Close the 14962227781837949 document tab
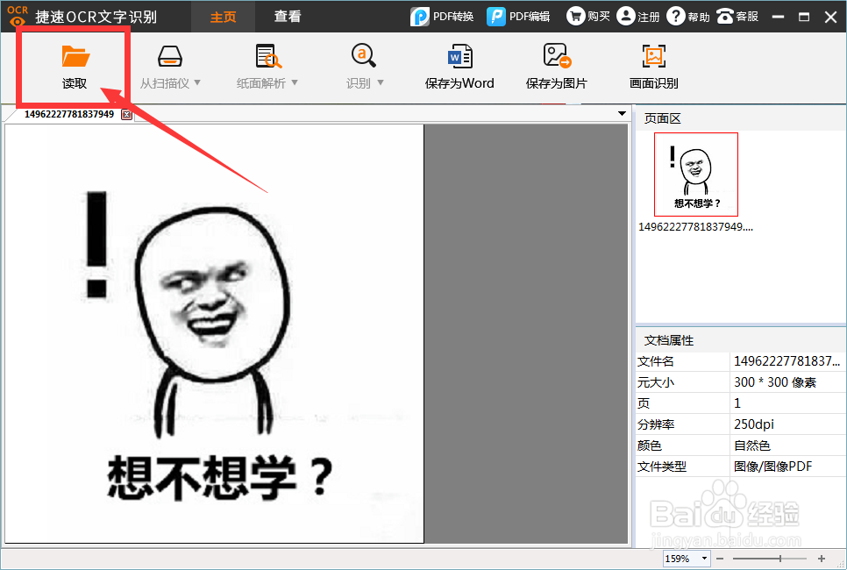847x570 pixels. 126,115
